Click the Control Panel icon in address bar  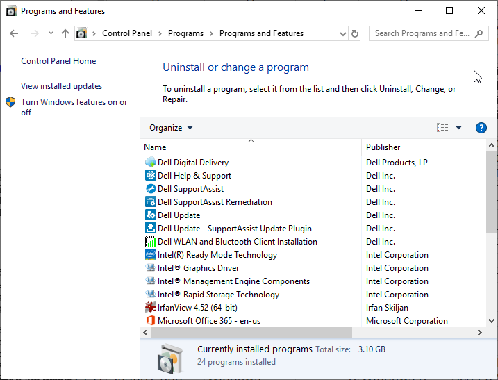(82, 33)
